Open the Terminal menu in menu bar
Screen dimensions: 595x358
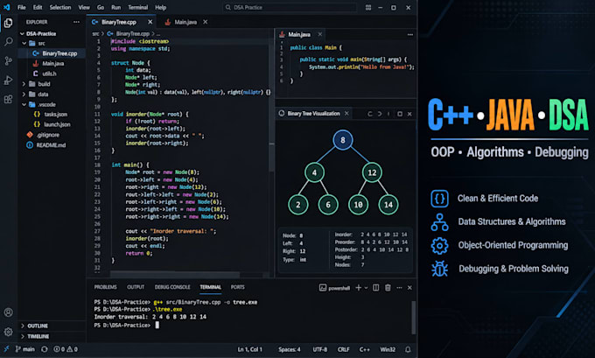pyautogui.click(x=137, y=7)
